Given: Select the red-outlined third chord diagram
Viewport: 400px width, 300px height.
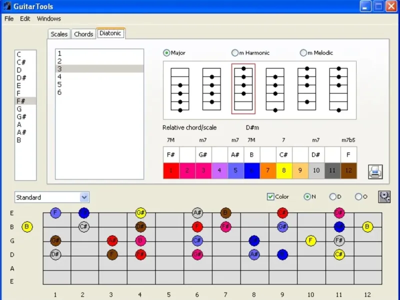Looking at the screenshot, I should click(243, 89).
